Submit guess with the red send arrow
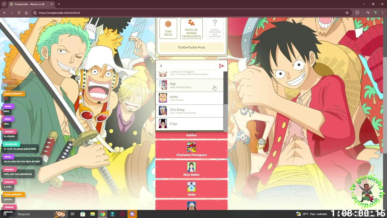The image size is (387, 218). click(221, 66)
